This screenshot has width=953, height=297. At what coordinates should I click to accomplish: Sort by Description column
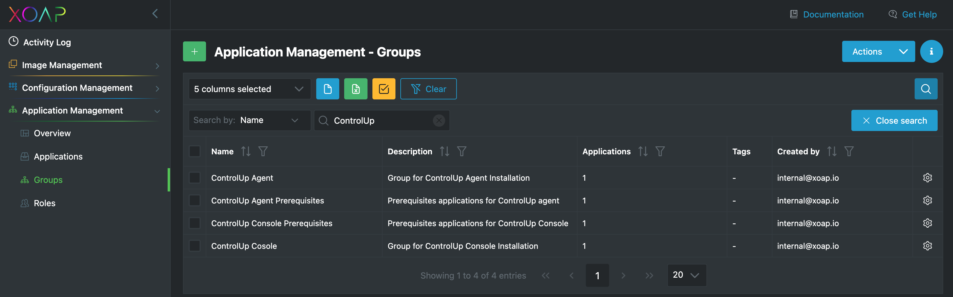tap(444, 151)
